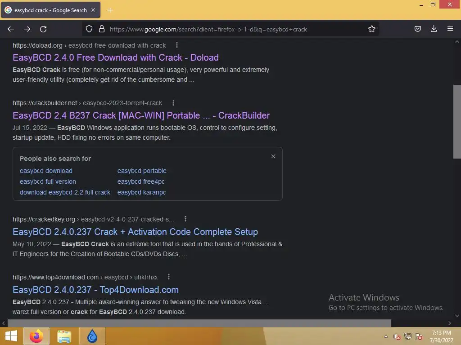Click the network tray icon

pyautogui.click(x=408, y=336)
